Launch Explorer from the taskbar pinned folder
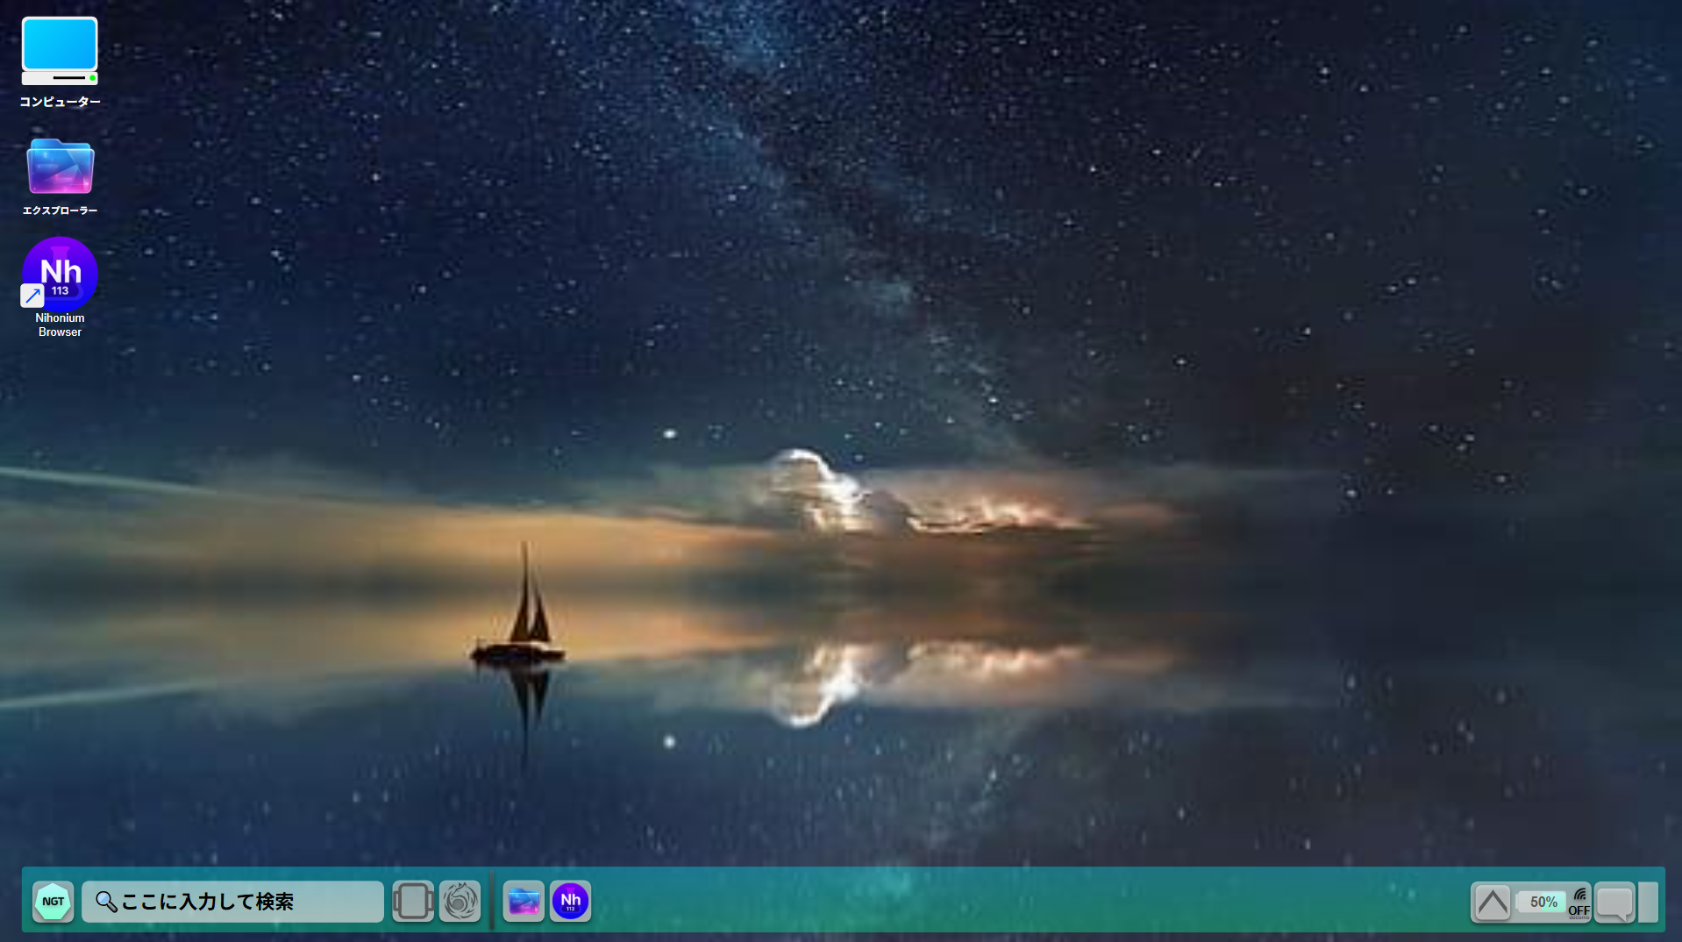 click(x=524, y=901)
